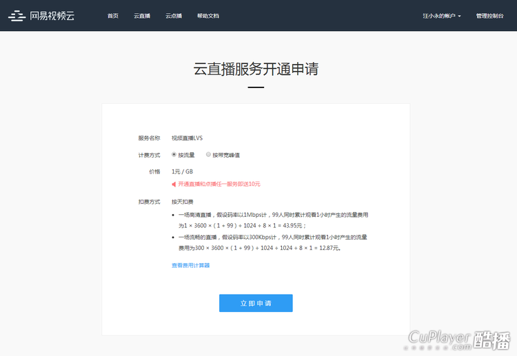Click the 视频直播LVS service name
Viewport: 517px width, 356px height.
coord(187,138)
